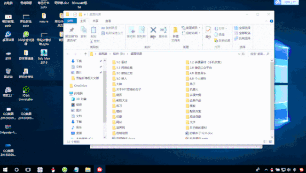The width and height of the screenshot is (306, 173).
Task: Click the Paste (粘贴) ribbon icon
Action: pyautogui.click(x=94, y=30)
